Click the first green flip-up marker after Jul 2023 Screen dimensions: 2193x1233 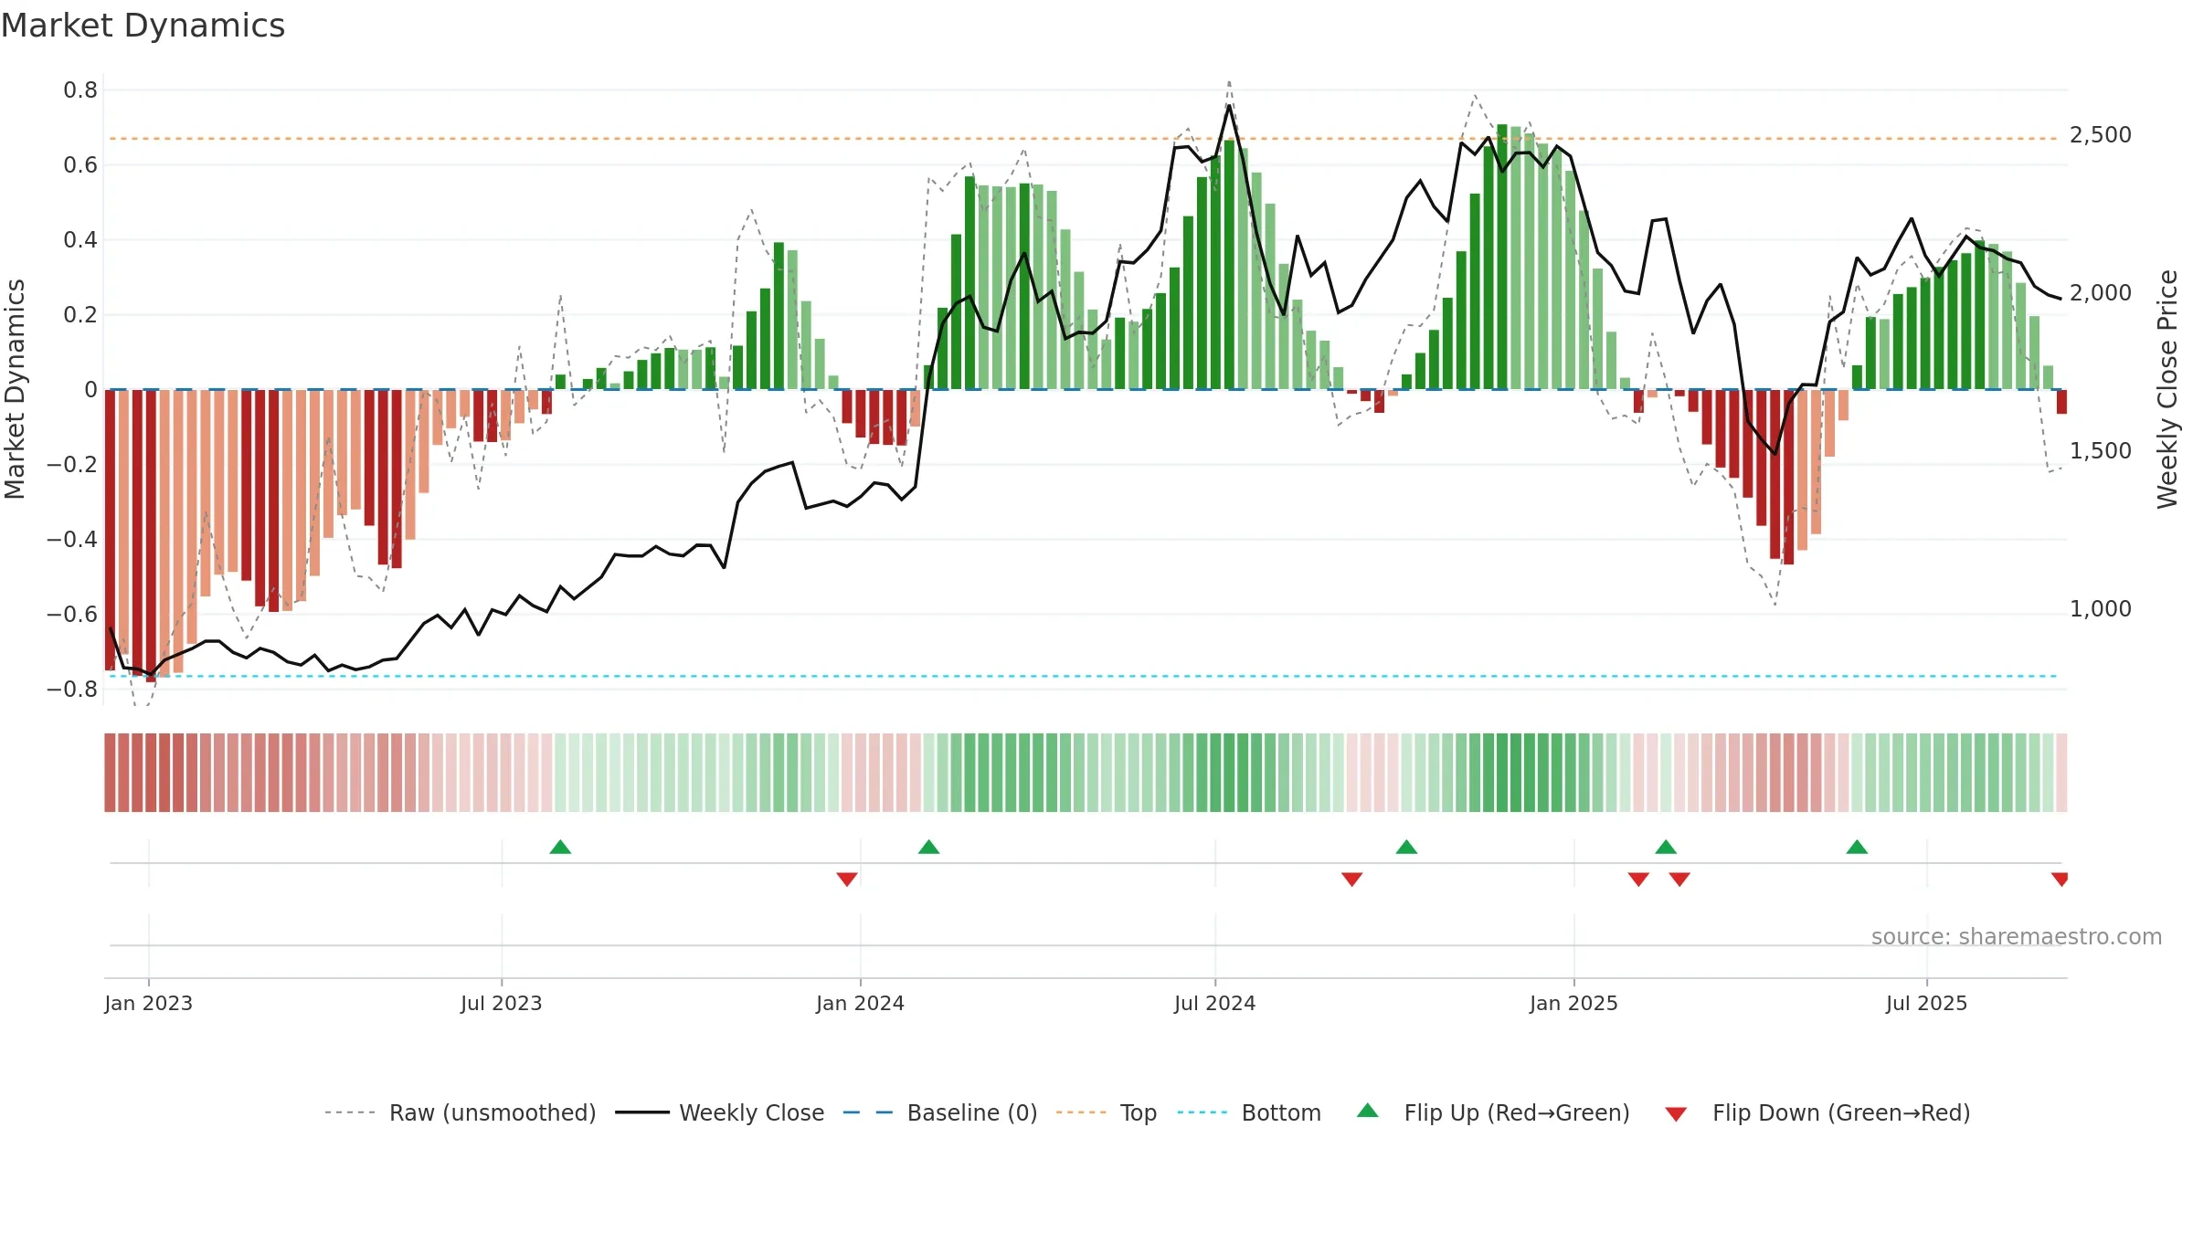pos(560,847)
